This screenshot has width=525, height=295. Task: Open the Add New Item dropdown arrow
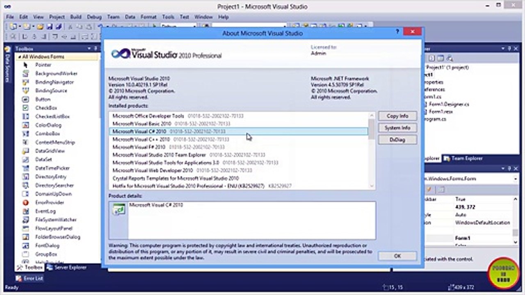click(x=32, y=27)
